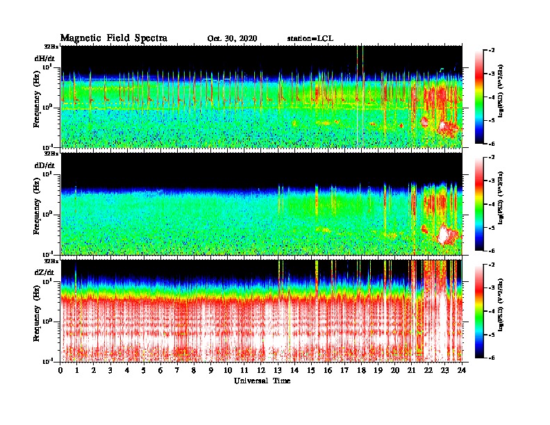Viewport: 550px width, 425px height.
Task: Click the "Magnetic Field Spectra" title
Action: (x=114, y=38)
